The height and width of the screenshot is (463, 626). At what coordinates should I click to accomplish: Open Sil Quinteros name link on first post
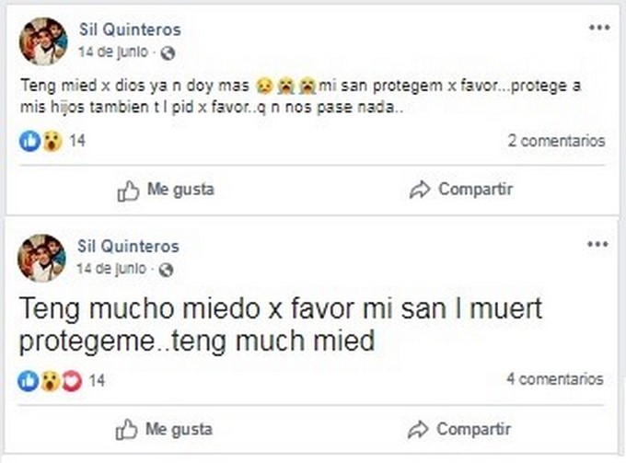pos(129,30)
